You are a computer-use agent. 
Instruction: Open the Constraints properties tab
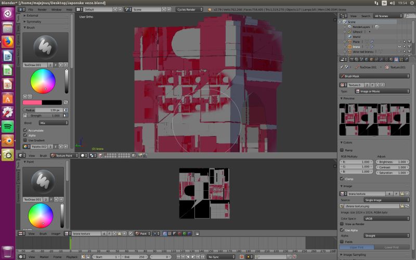pos(376,59)
